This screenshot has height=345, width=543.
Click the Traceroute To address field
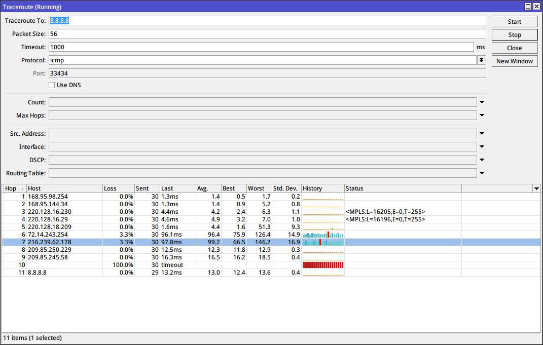[267, 21]
